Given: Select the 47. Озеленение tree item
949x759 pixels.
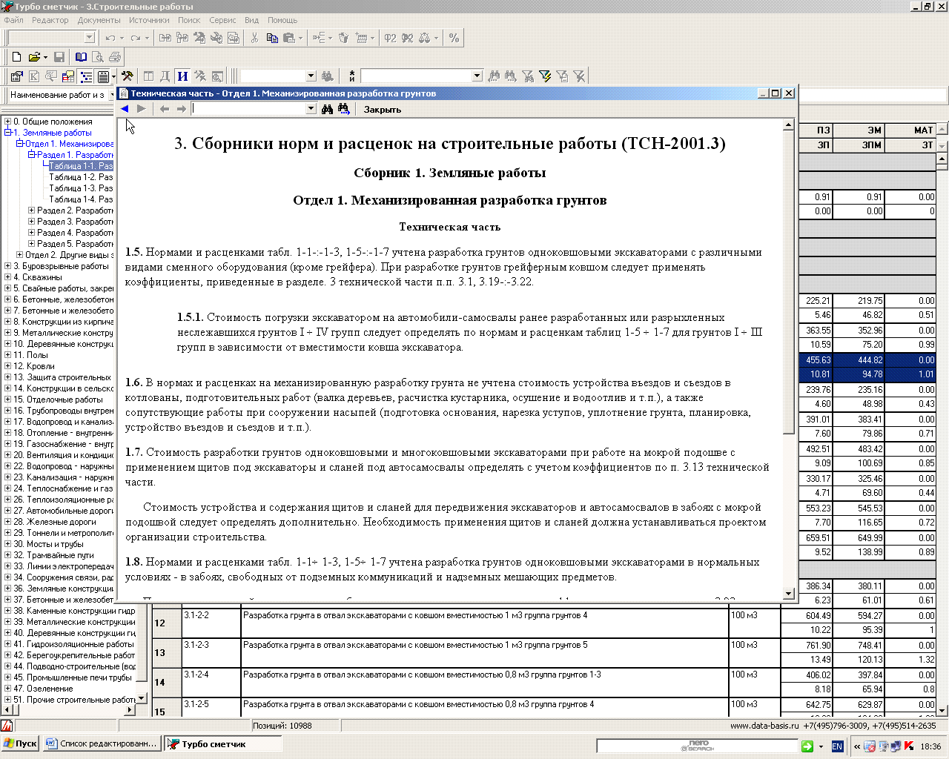Looking at the screenshot, I should pyautogui.click(x=43, y=689).
